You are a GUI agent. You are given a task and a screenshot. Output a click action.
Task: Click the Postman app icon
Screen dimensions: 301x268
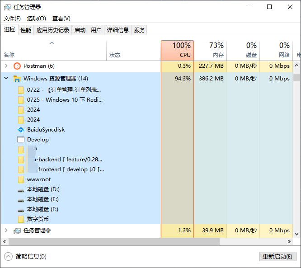pyautogui.click(x=17, y=66)
